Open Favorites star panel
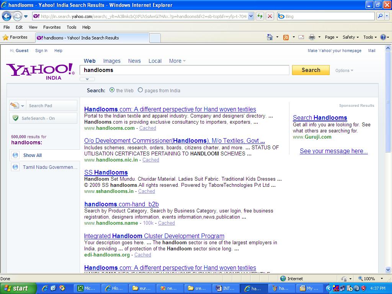Image resolution: width=392 pixels, height=294 pixels. point(15,37)
